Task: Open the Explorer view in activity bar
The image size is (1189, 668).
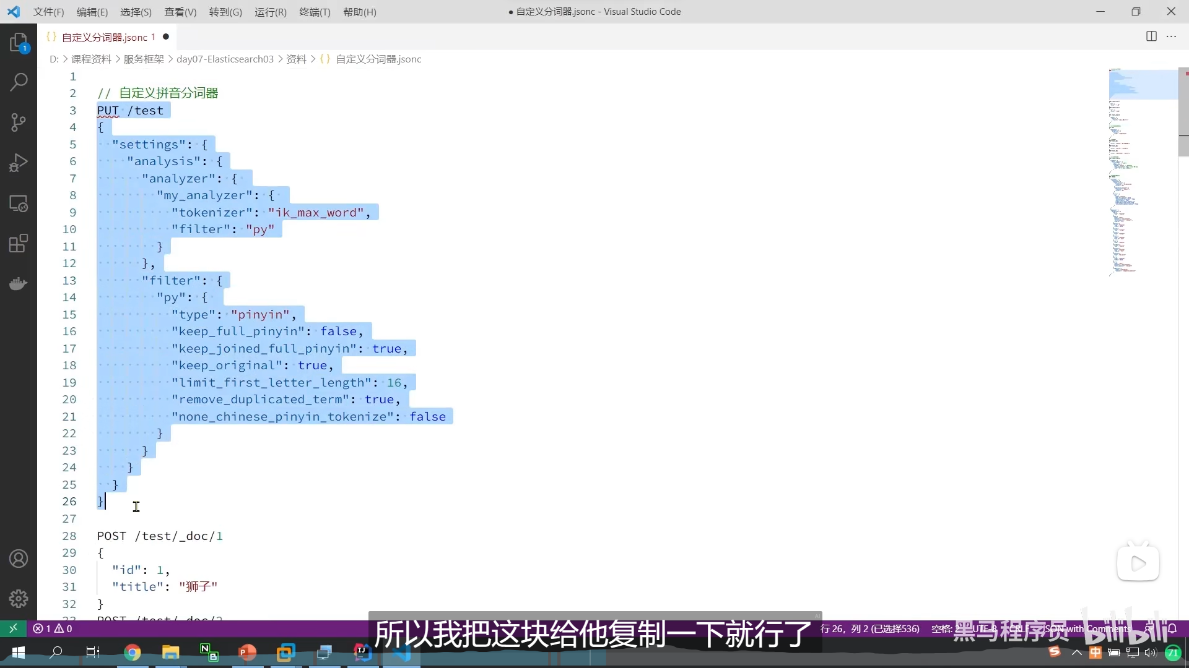Action: tap(19, 42)
